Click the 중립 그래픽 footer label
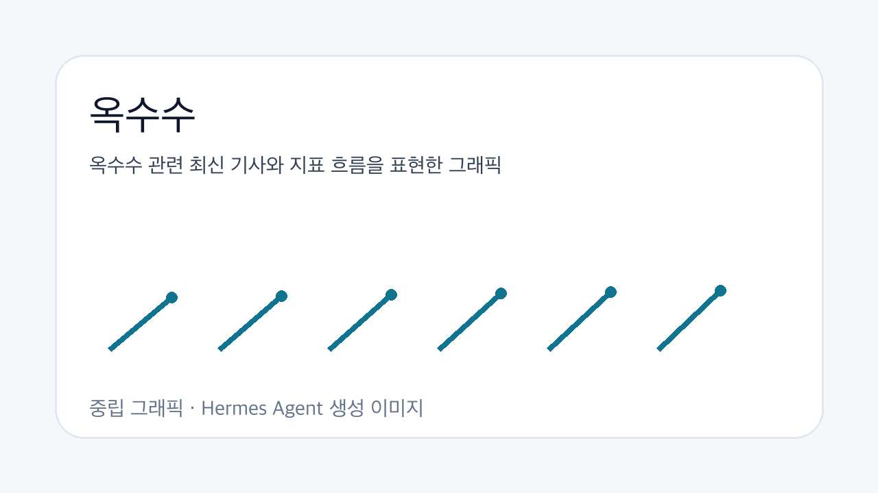The height and width of the screenshot is (493, 878). point(137,409)
